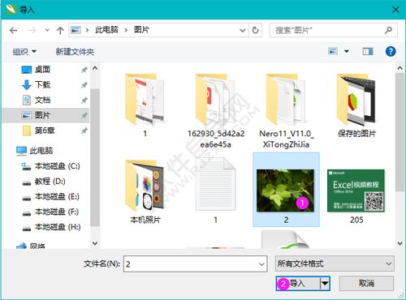The height and width of the screenshot is (300, 406).
Task: Select the 本机照片 folder
Action: click(x=145, y=192)
